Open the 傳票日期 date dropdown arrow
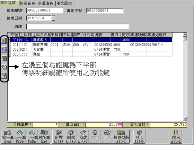 (53, 18)
